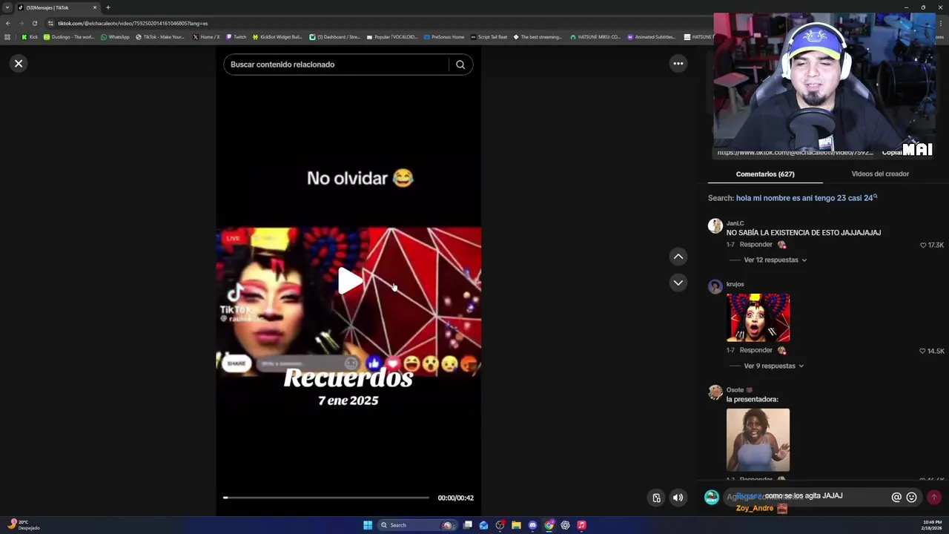Open the WhatsApp bookmark

(x=115, y=36)
